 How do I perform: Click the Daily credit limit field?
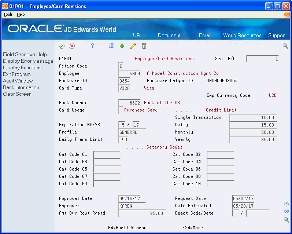coord(254,125)
